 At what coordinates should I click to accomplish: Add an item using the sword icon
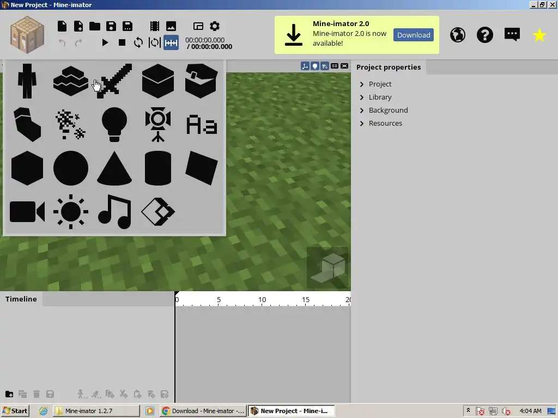pos(114,81)
